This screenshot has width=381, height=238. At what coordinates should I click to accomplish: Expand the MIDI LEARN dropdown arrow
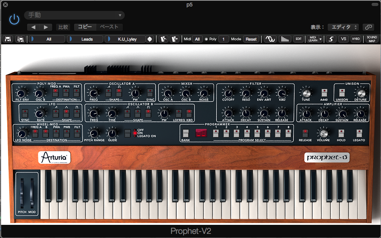tap(321, 39)
